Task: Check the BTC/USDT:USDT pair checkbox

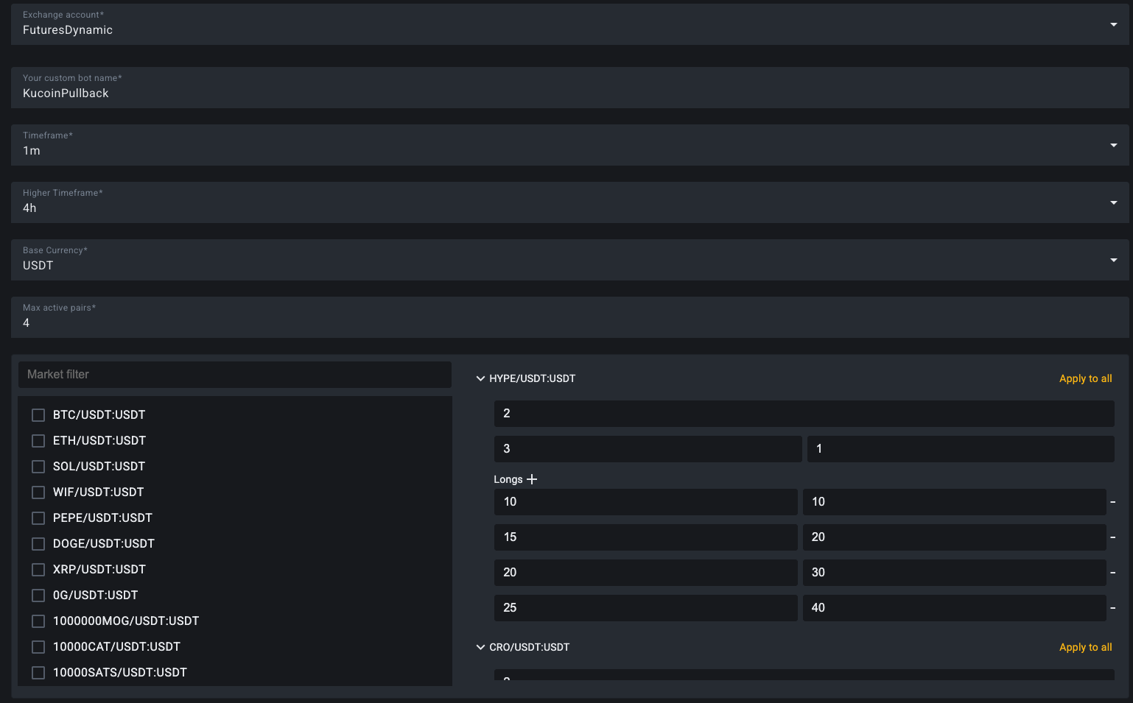Action: pyautogui.click(x=38, y=415)
